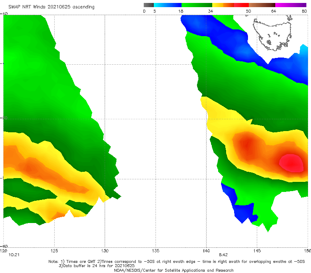
Task: Click the colorbar label '18'
Action: (181, 11)
